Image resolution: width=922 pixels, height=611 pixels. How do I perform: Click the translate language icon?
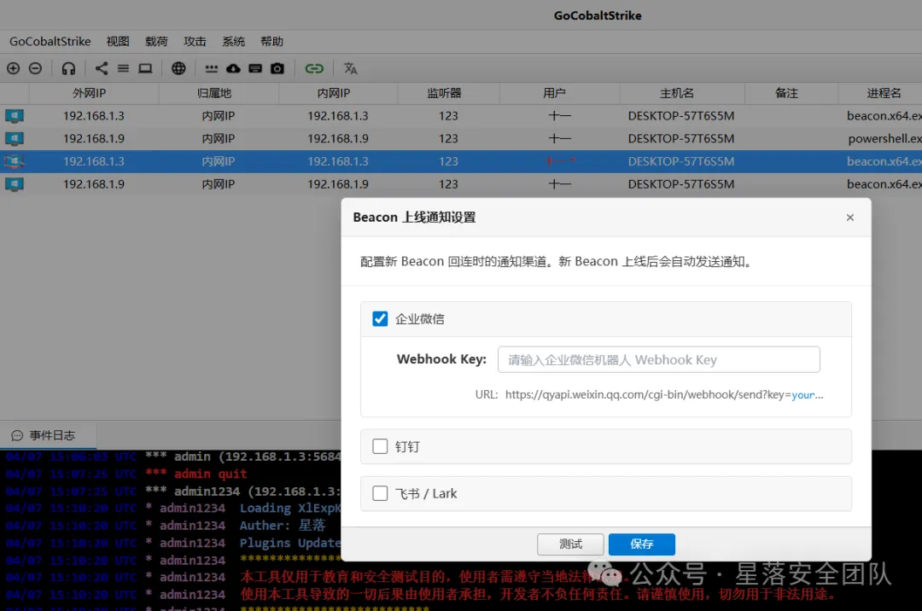click(x=351, y=68)
